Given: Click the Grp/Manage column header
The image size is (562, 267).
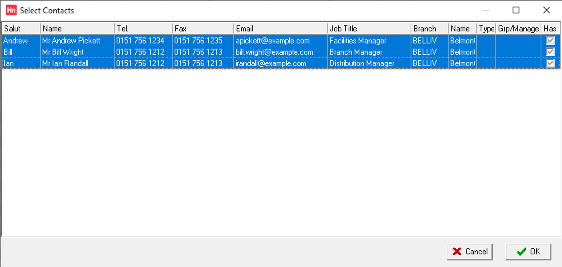Looking at the screenshot, I should coord(518,29).
